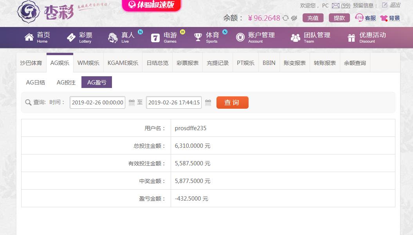Switch to WM娱乐 tab
Viewport: 413px width, 235px height.
pos(88,63)
